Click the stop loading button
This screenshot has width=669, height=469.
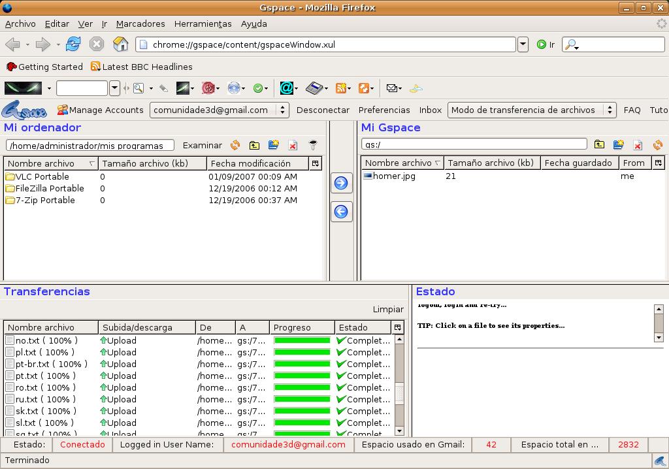(x=97, y=44)
